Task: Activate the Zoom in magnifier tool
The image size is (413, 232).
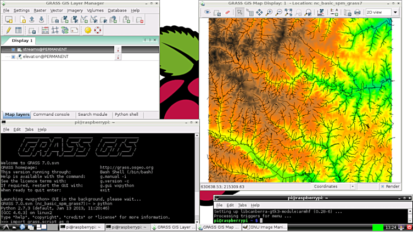Action: click(269, 12)
